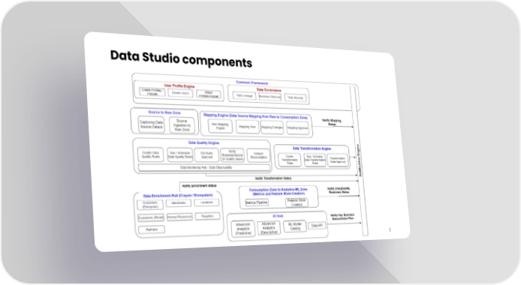Select the Create Data Quality Rules box
Viewport: 521px width, 285px height.
(x=150, y=154)
